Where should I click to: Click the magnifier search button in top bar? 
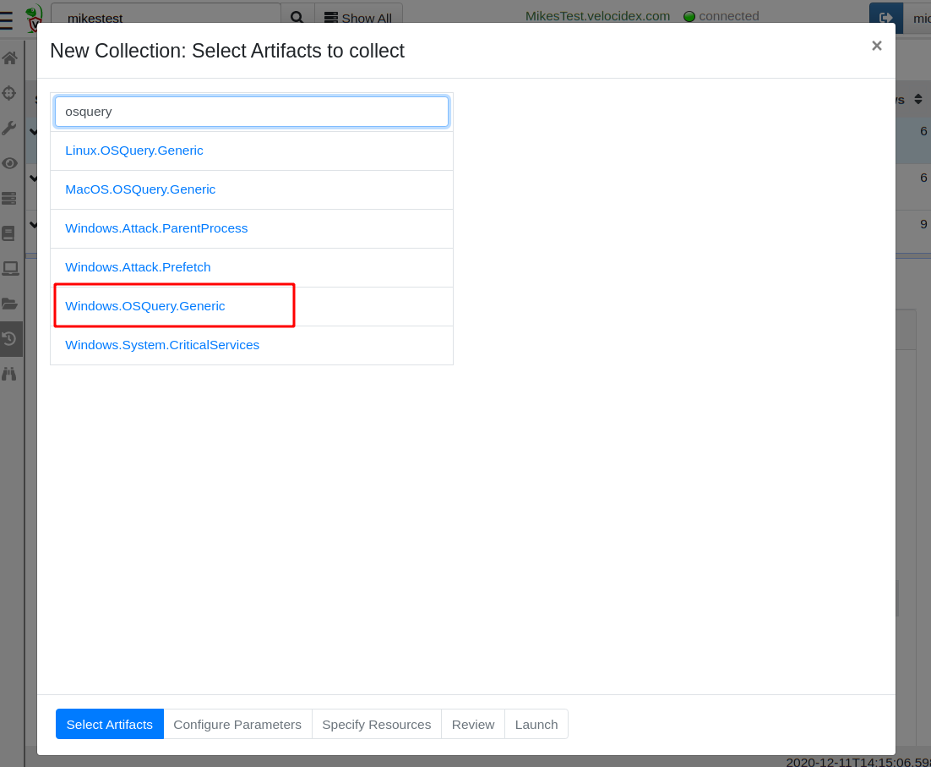tap(297, 18)
